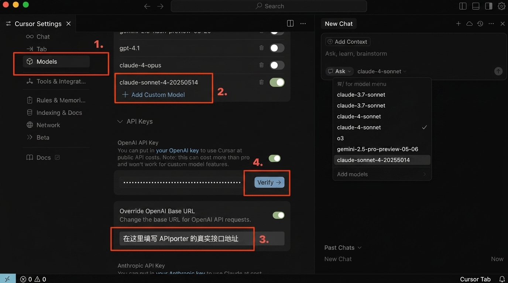Click the trash icon beside claude-4-opus
This screenshot has width=508, height=283.
coord(261,65)
